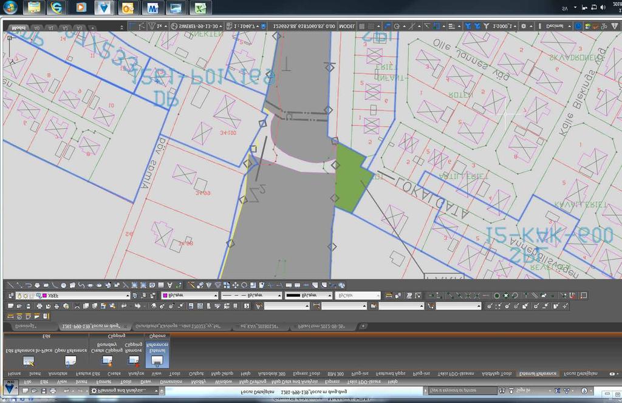
Task: Open the Focus Detaljplan ribbon tab
Action: pyautogui.click(x=580, y=374)
